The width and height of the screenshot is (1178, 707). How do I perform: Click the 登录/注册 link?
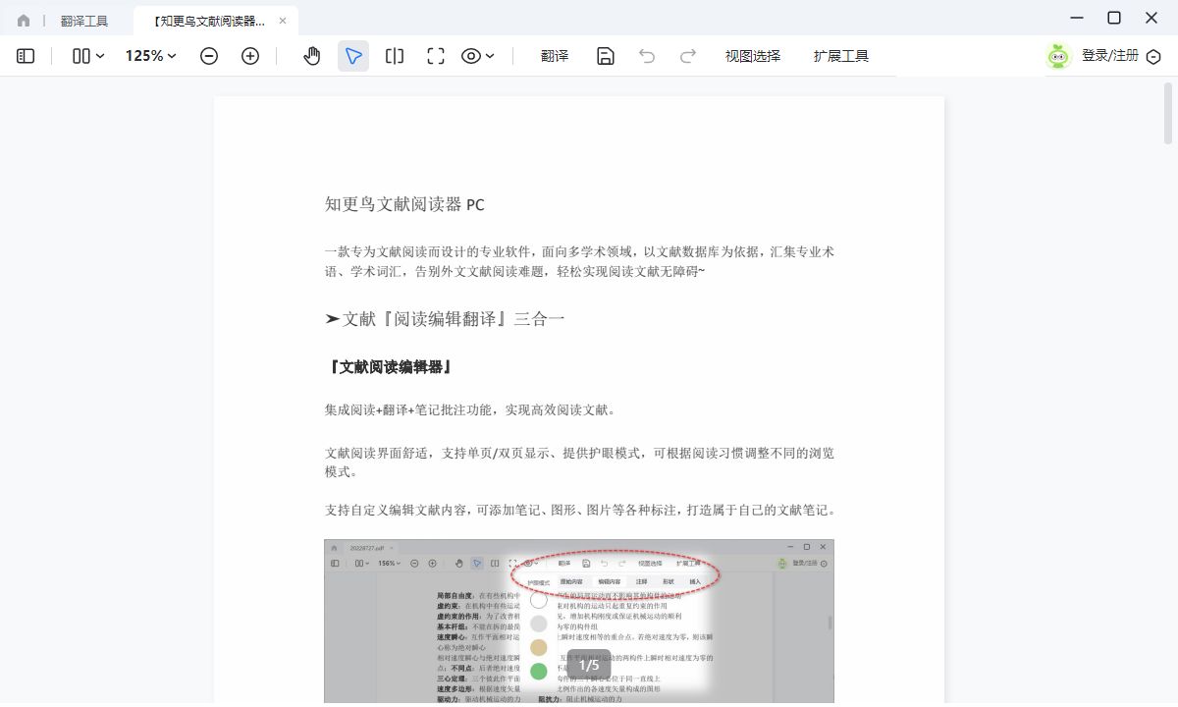click(x=1110, y=56)
